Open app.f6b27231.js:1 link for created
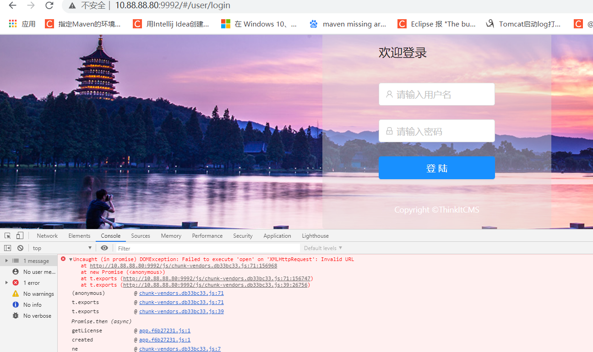This screenshot has height=352, width=593. [165, 340]
